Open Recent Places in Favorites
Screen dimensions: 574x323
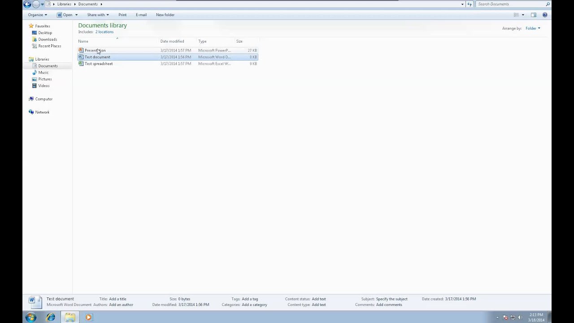[50, 46]
